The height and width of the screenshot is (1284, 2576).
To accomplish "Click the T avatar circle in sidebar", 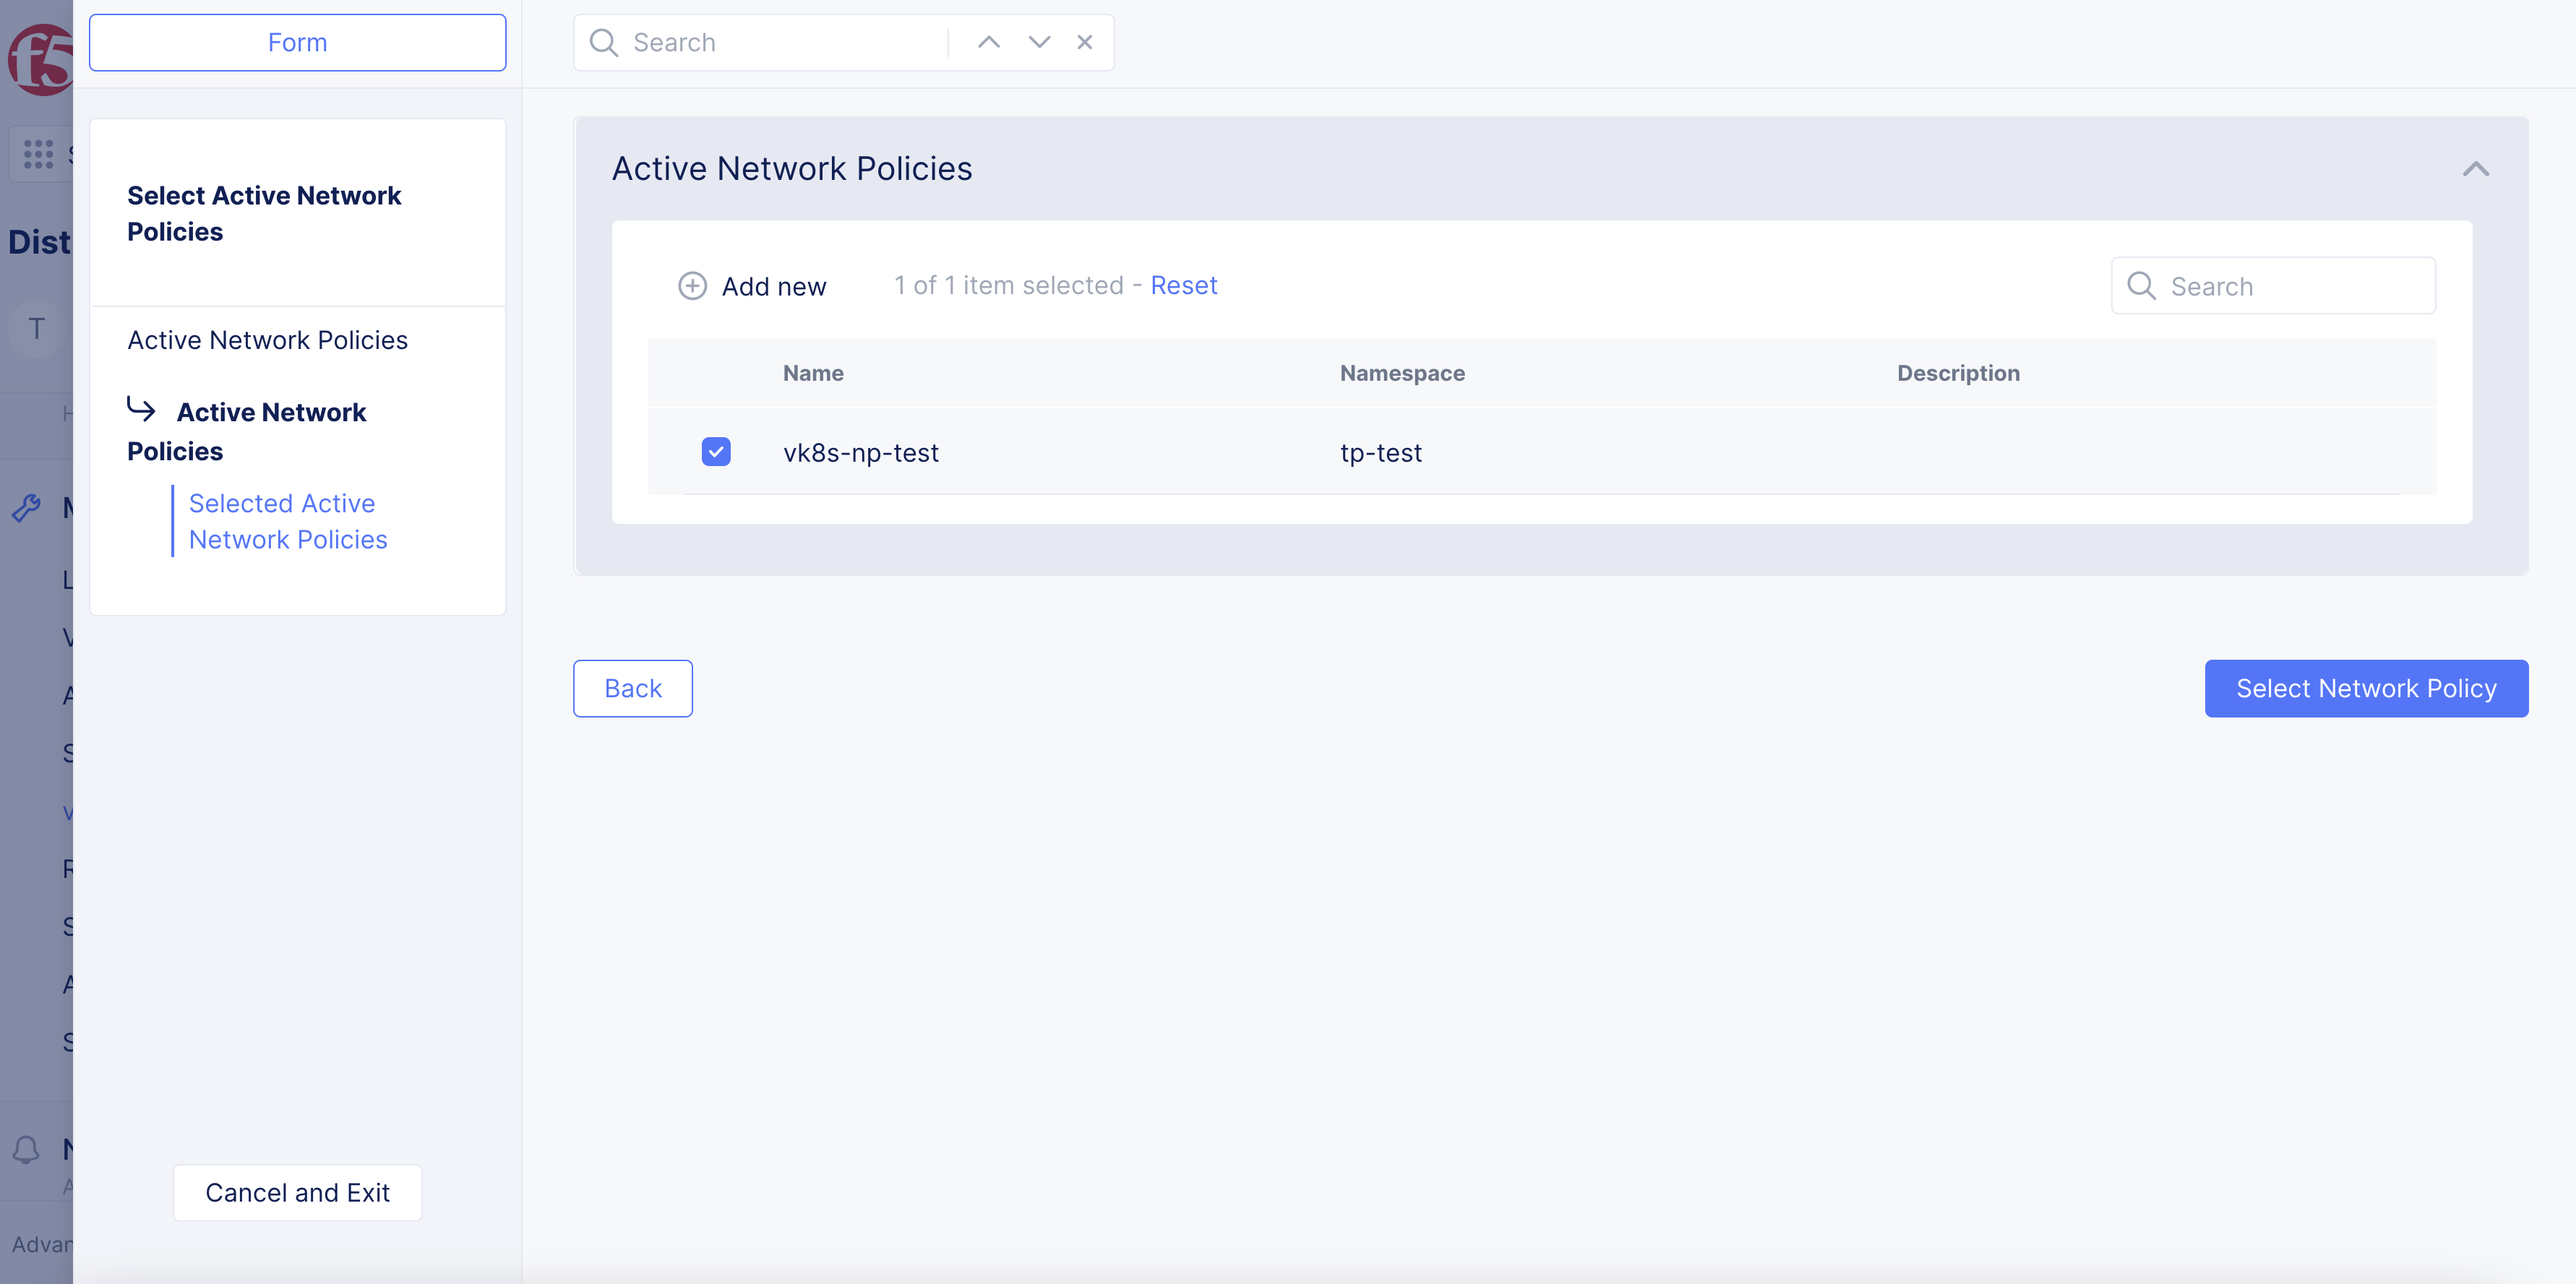I will pos(36,328).
